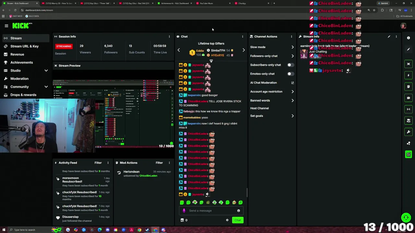This screenshot has width=415, height=233.
Task: Click the info circle icon in right sidebar
Action: click(409, 38)
